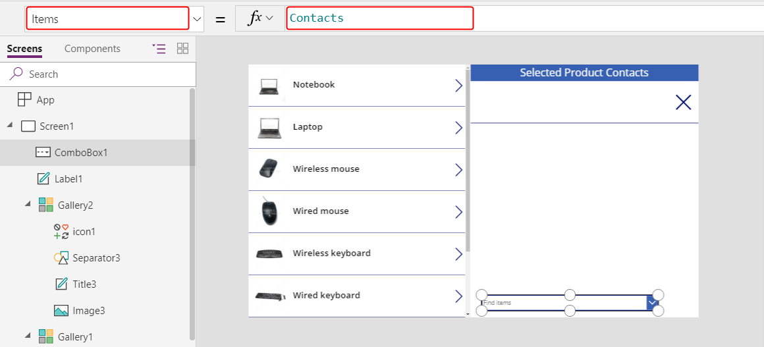Select the tree list view icon
The image size is (764, 347).
(x=159, y=48)
